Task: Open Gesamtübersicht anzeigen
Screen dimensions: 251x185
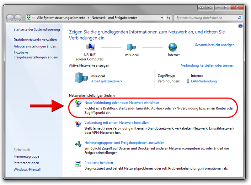Action: 215,45
